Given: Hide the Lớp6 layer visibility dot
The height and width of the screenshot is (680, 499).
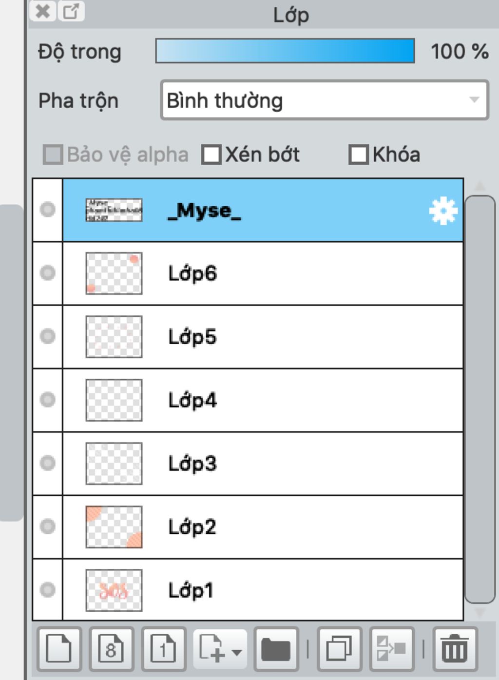Looking at the screenshot, I should [48, 272].
